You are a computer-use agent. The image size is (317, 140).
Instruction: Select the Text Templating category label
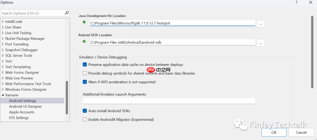pyautogui.click(x=18, y=67)
